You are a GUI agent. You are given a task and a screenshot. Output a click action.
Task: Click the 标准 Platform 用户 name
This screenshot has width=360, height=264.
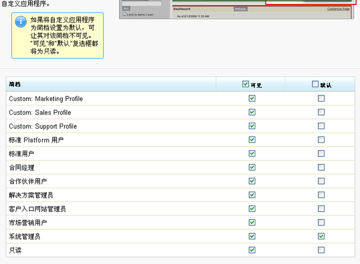click(x=36, y=140)
